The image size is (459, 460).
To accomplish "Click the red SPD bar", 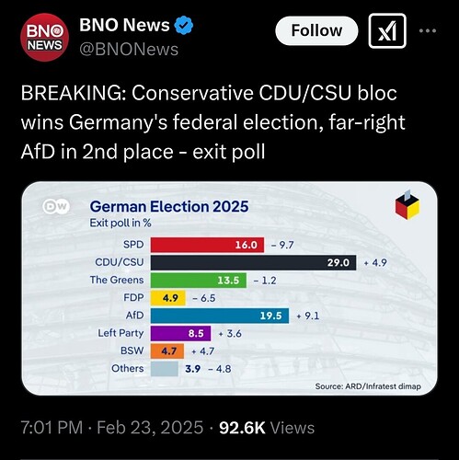I will pos(207,245).
